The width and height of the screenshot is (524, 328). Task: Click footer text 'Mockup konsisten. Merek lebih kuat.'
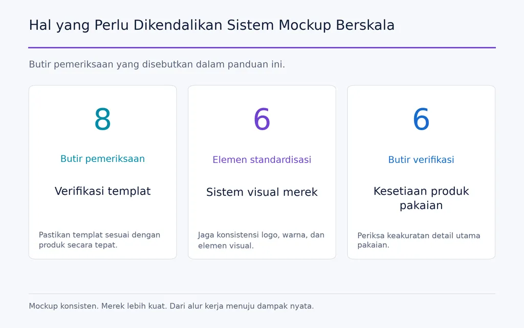point(98,306)
